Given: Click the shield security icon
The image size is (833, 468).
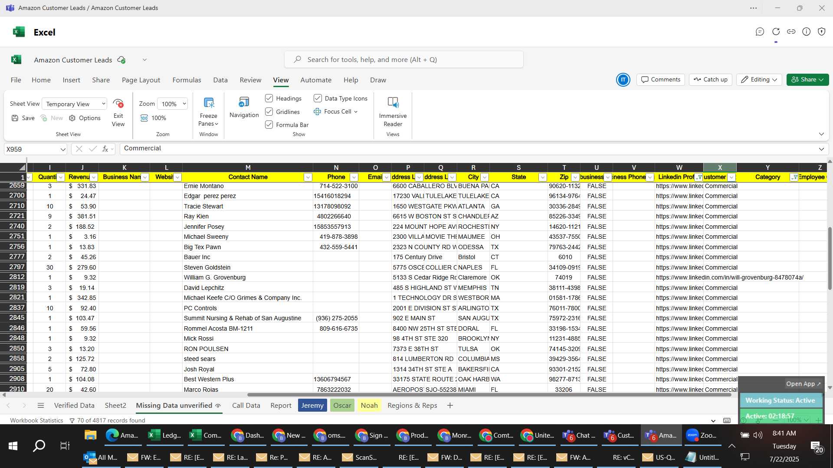Looking at the screenshot, I should tap(821, 32).
